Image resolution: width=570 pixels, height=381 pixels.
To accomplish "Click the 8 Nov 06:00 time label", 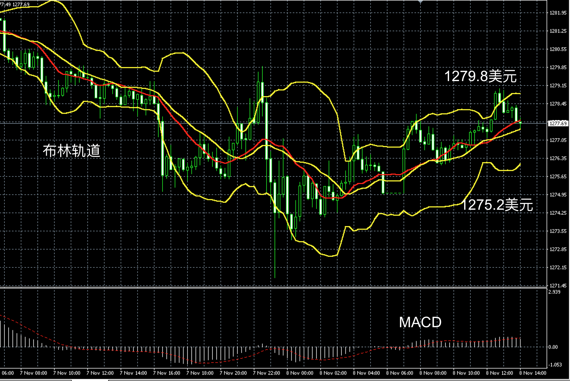I will pyautogui.click(x=399, y=373).
